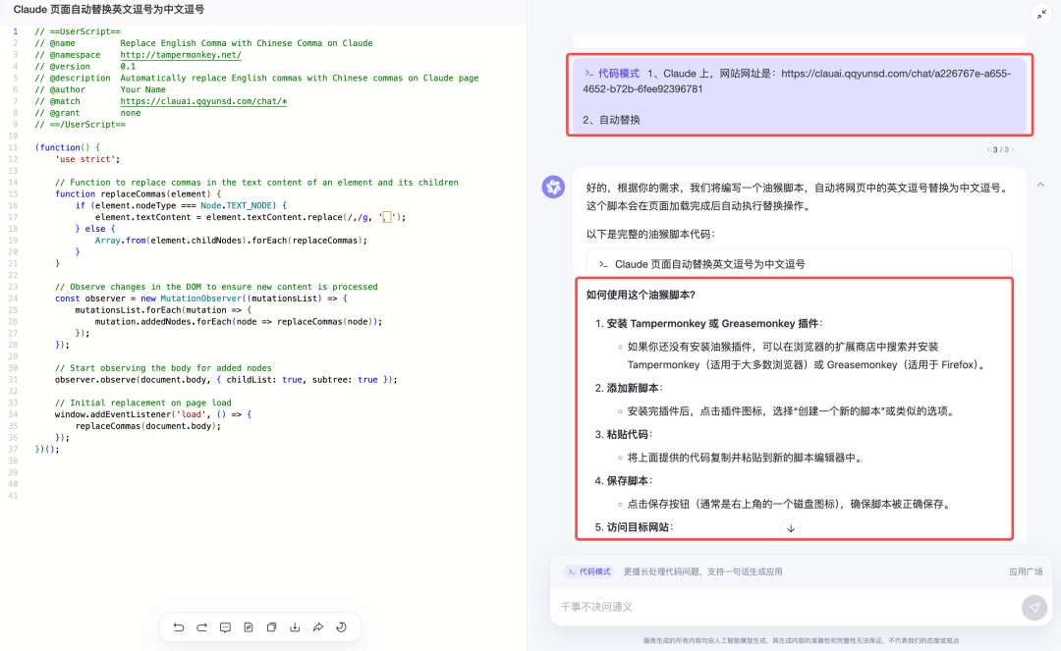Click the observer.observe(document.body code line
This screenshot has height=651, width=1061.
[226, 380]
